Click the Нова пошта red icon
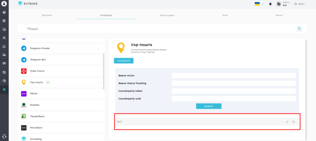Screen dimensions: 316x141 (x=24, y=71)
